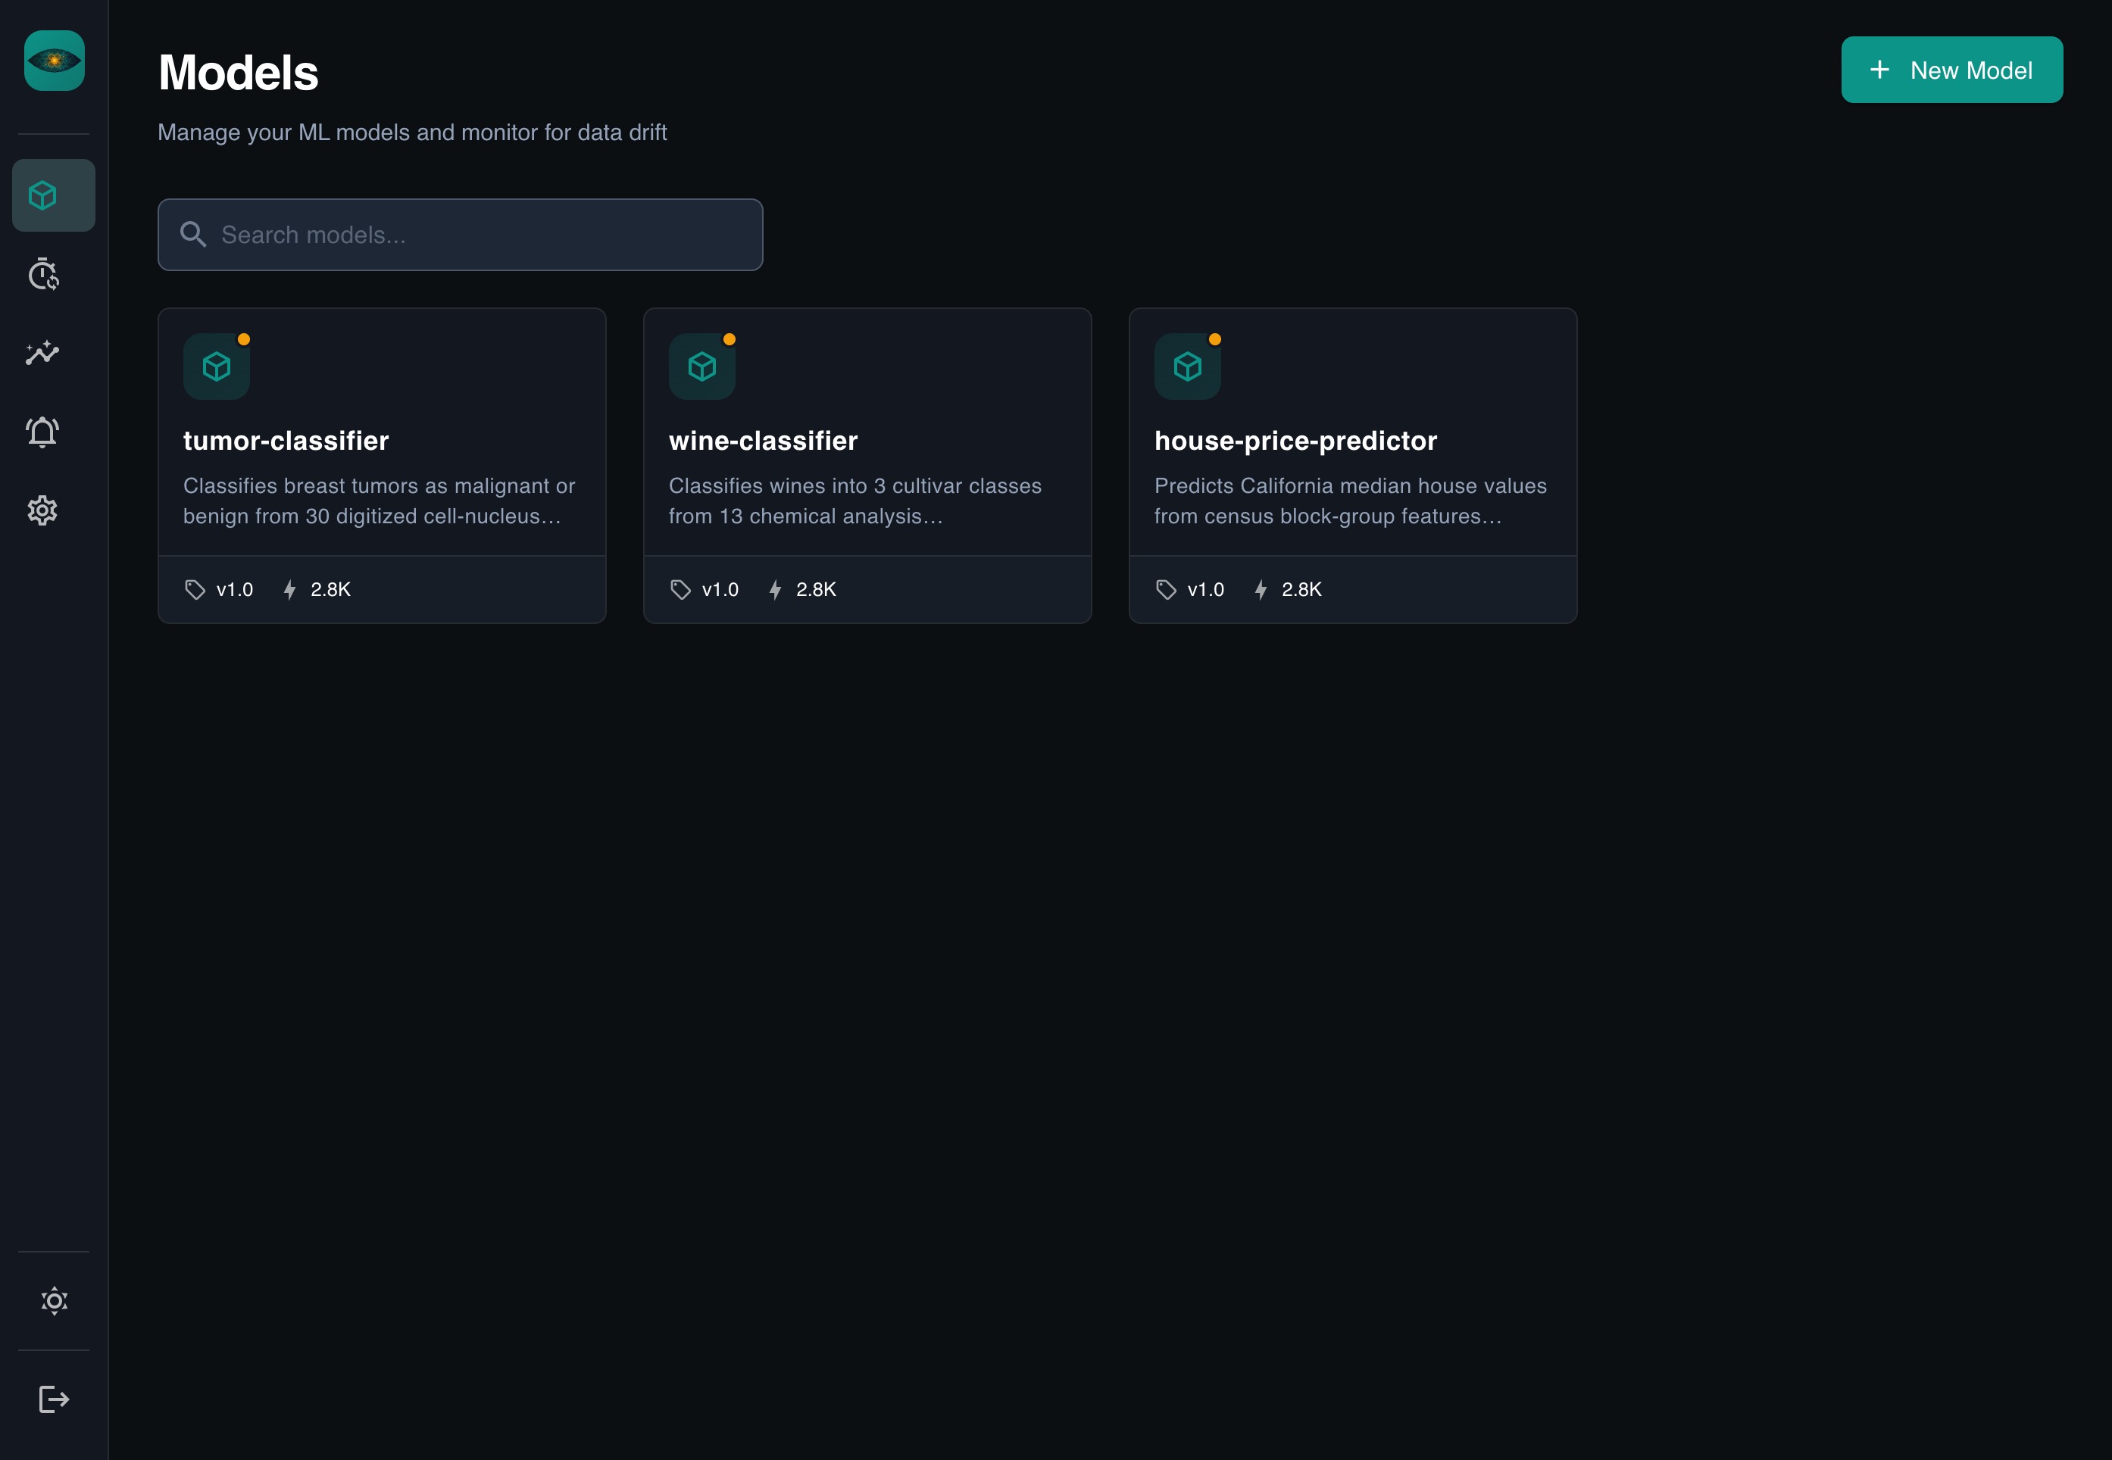Select the house-price-predictor model title
Screen dimensions: 2112x1460
[1297, 440]
